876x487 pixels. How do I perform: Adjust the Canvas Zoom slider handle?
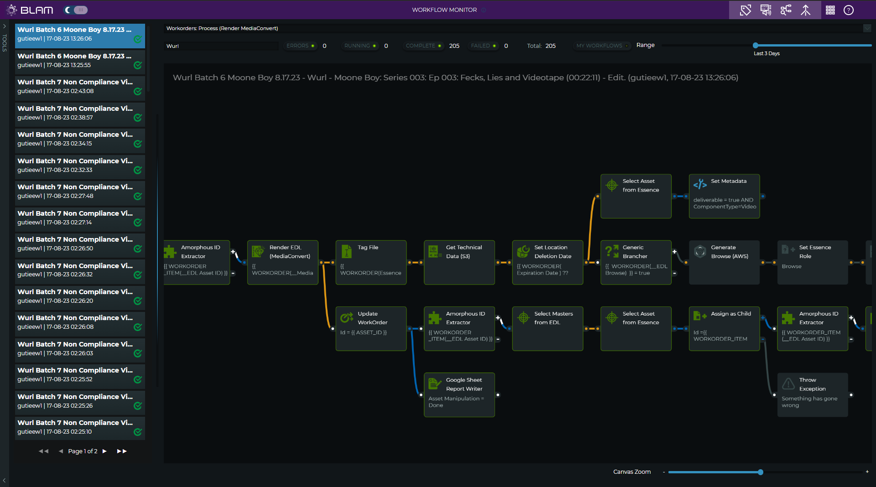coord(761,472)
